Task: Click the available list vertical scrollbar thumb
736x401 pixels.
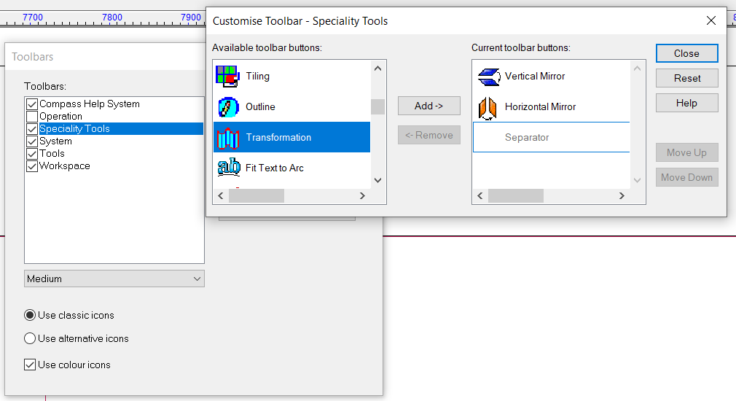Action: tap(378, 106)
